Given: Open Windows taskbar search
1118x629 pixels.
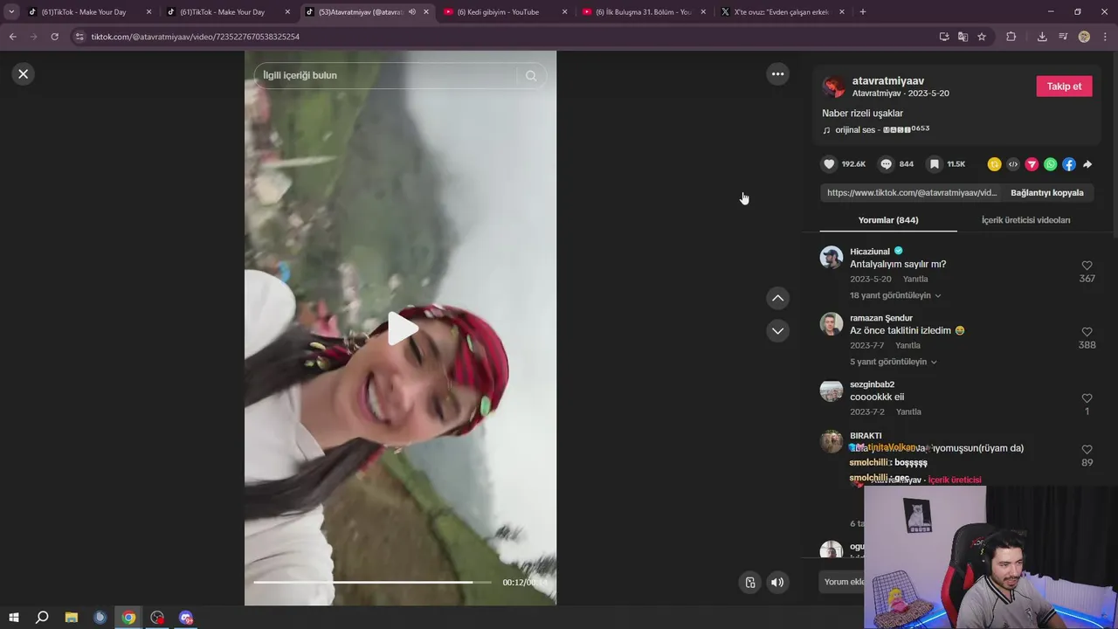Looking at the screenshot, I should tap(41, 618).
